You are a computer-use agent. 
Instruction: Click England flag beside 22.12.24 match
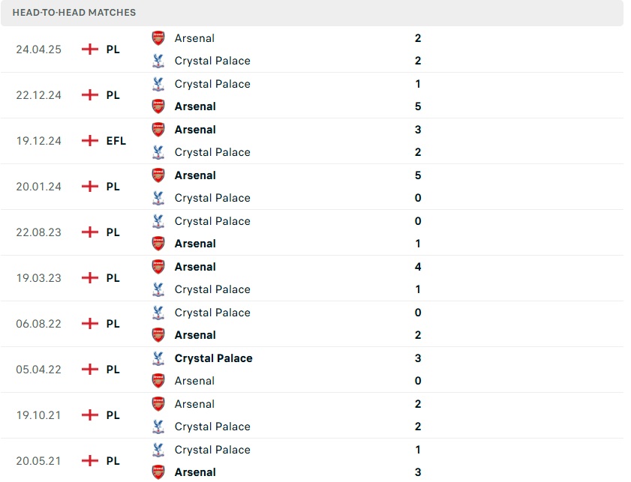90,95
